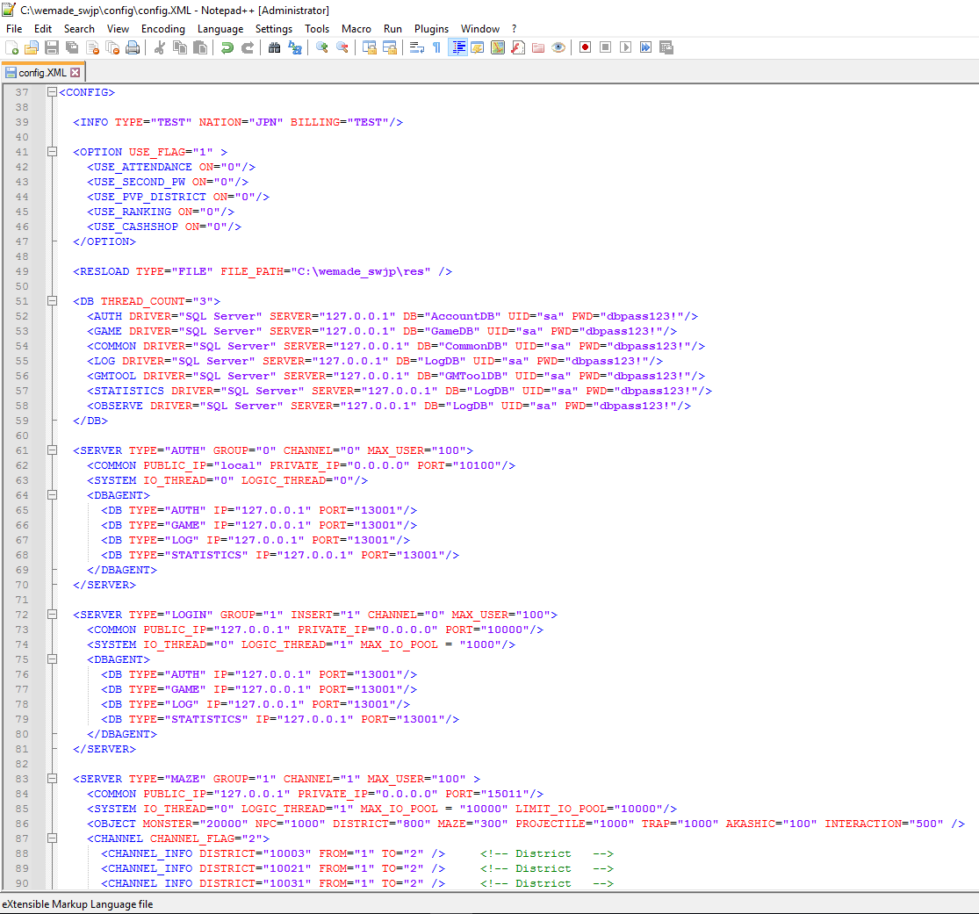Click line number 49 in the margin
The height and width of the screenshot is (914, 979).
[22, 271]
